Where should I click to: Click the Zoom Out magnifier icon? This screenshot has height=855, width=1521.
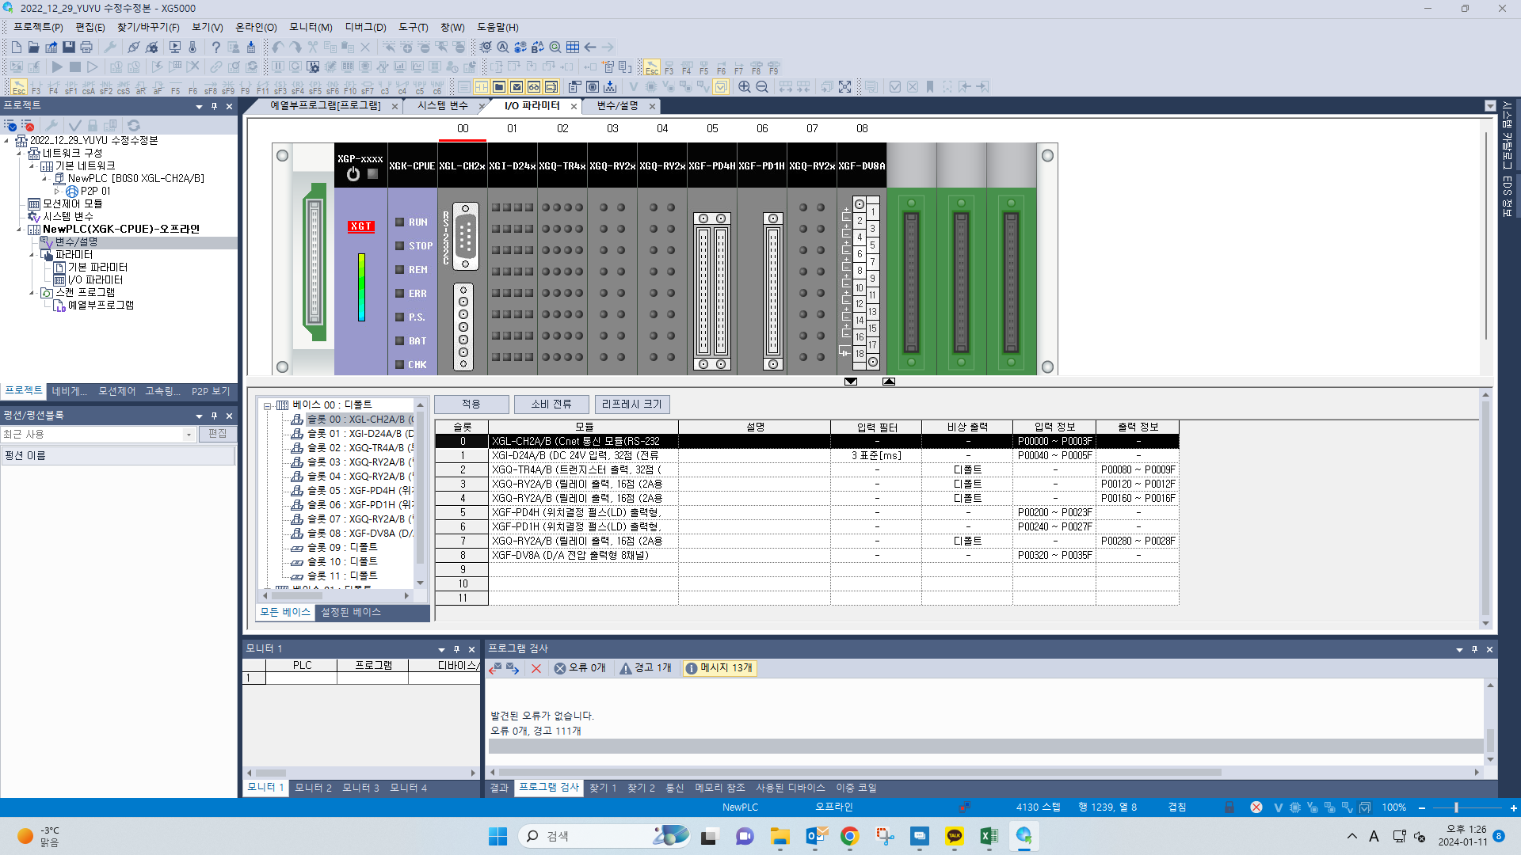pyautogui.click(x=762, y=87)
